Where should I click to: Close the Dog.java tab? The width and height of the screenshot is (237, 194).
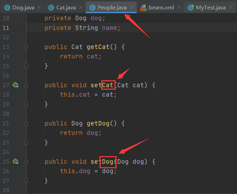point(39,7)
